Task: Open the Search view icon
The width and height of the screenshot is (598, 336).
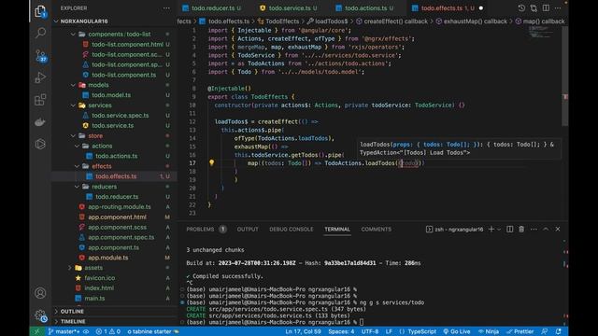Action: [x=40, y=34]
